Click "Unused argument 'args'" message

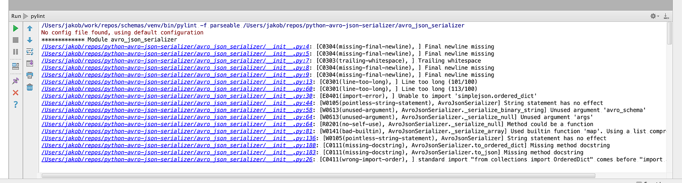point(556,117)
